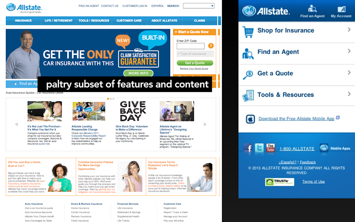Expand the Tools & Resources row chevron
This screenshot has width=355, height=222.
[349, 94]
